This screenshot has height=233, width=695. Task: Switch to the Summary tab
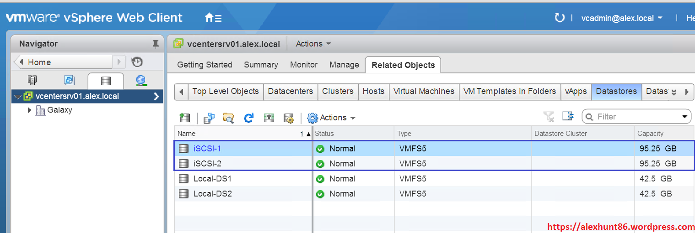point(261,65)
